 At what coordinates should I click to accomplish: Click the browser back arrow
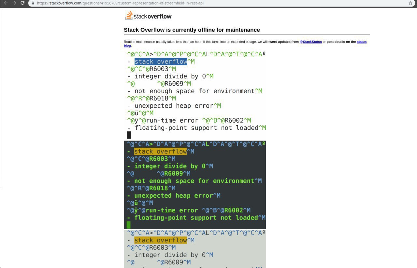[x=6, y=3]
